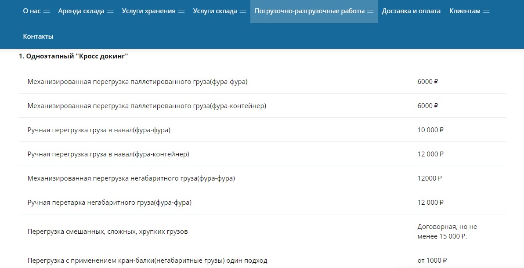The image size is (524, 268).
Task: Click the 10 000 ₽ price
Action: pos(430,130)
